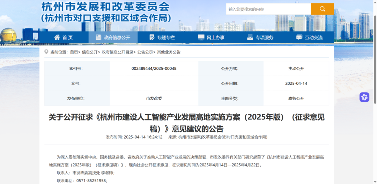The height and width of the screenshot is (184, 377).
Task: Go to 政府信息公开目录 in the breadcrumb
Action: (118, 52)
